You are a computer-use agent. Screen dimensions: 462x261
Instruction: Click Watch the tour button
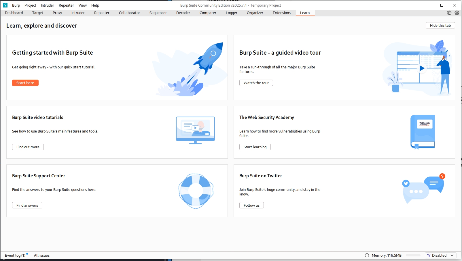(x=256, y=83)
